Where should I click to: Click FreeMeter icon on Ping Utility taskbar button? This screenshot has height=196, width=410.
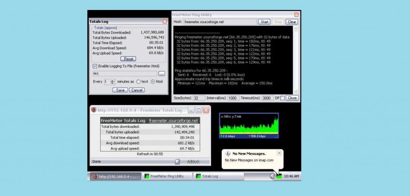tap(147, 176)
